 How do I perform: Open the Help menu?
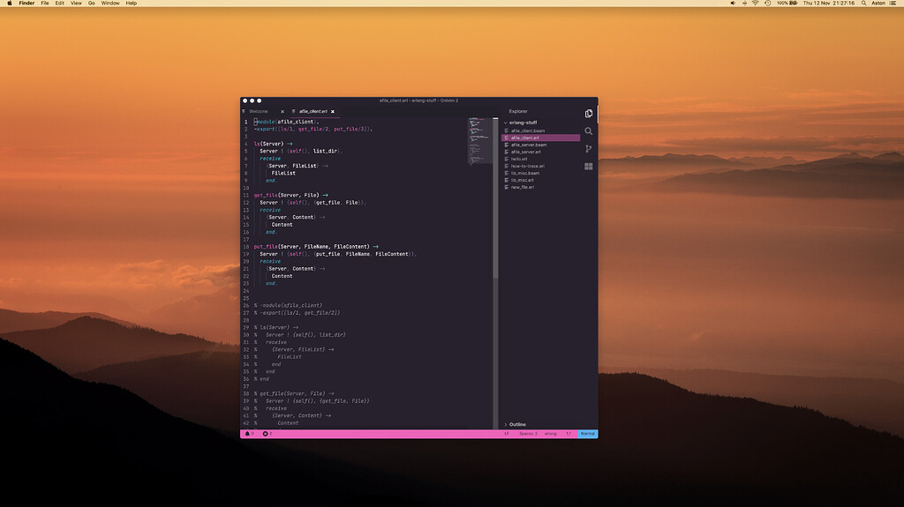click(x=132, y=4)
